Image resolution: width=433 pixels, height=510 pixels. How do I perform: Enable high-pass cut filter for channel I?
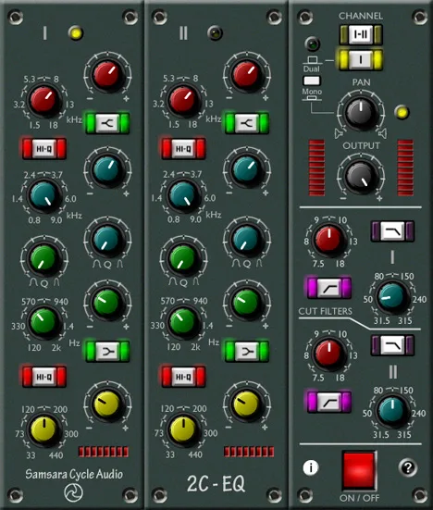329,288
